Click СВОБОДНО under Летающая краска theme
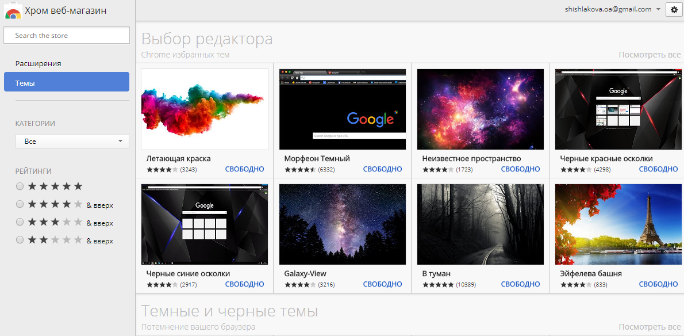Screen dimensions: 684x336 tap(244, 169)
